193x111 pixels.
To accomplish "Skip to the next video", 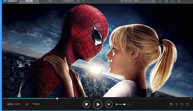I will pyautogui.click(x=109, y=104).
